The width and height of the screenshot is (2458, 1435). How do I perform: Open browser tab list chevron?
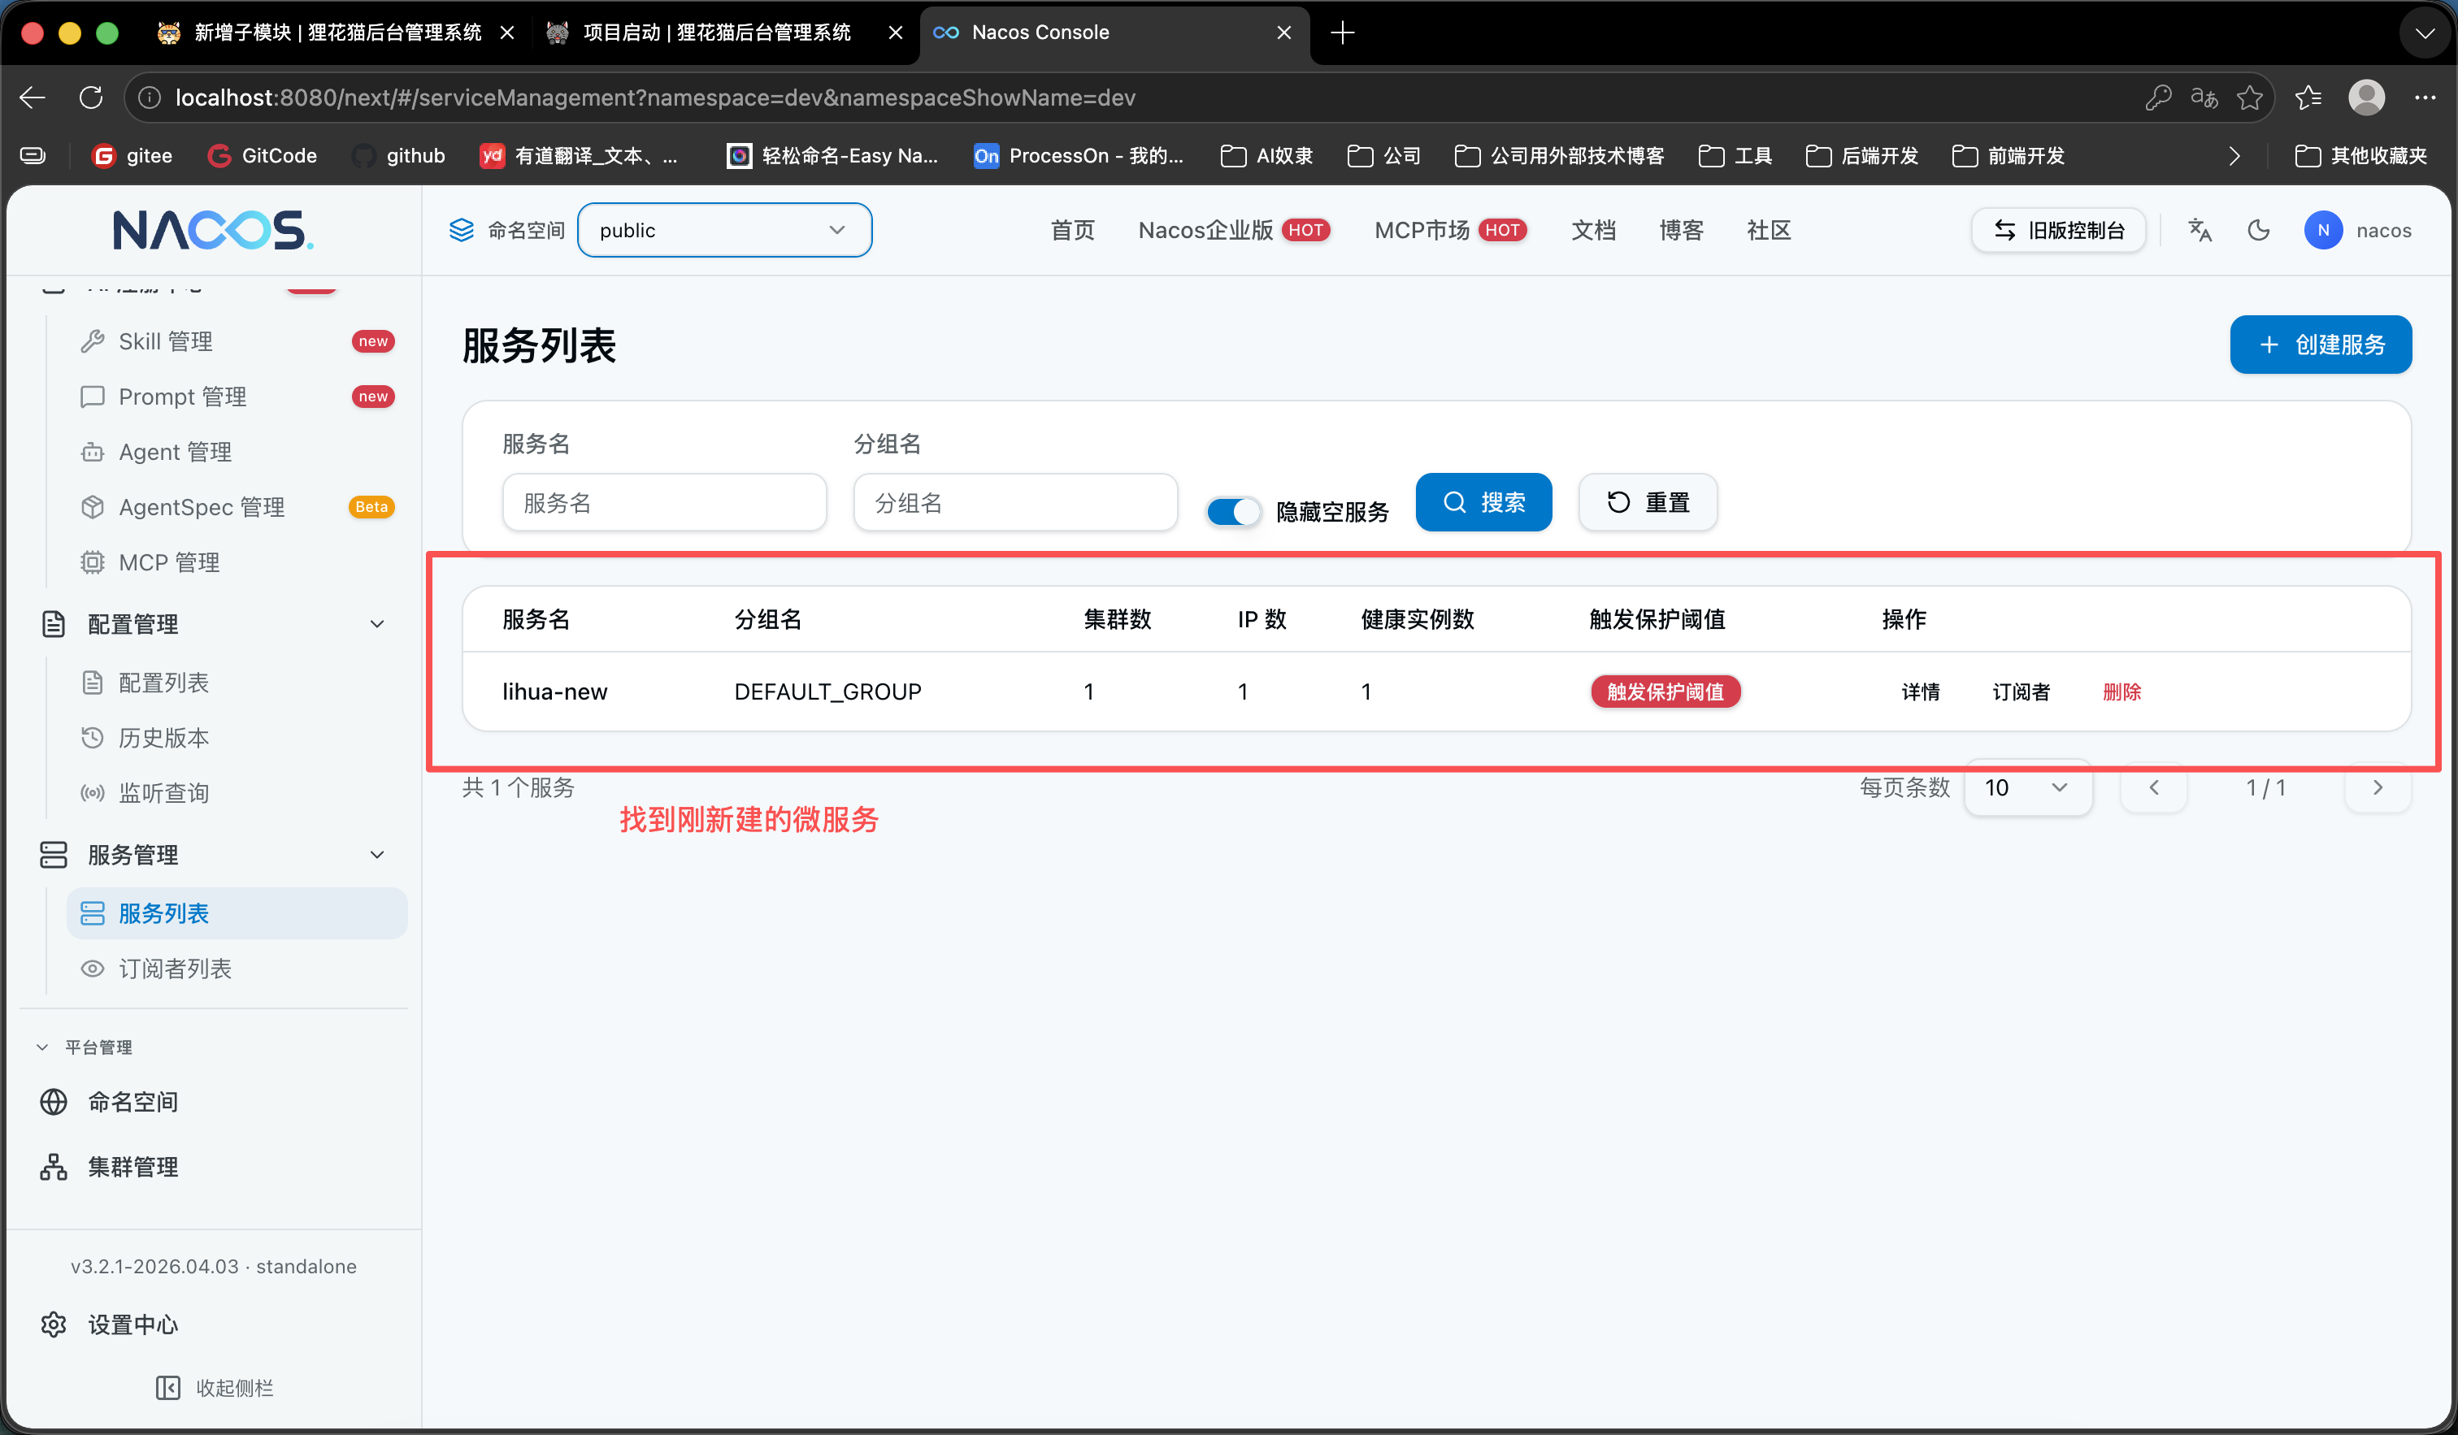click(x=2424, y=33)
